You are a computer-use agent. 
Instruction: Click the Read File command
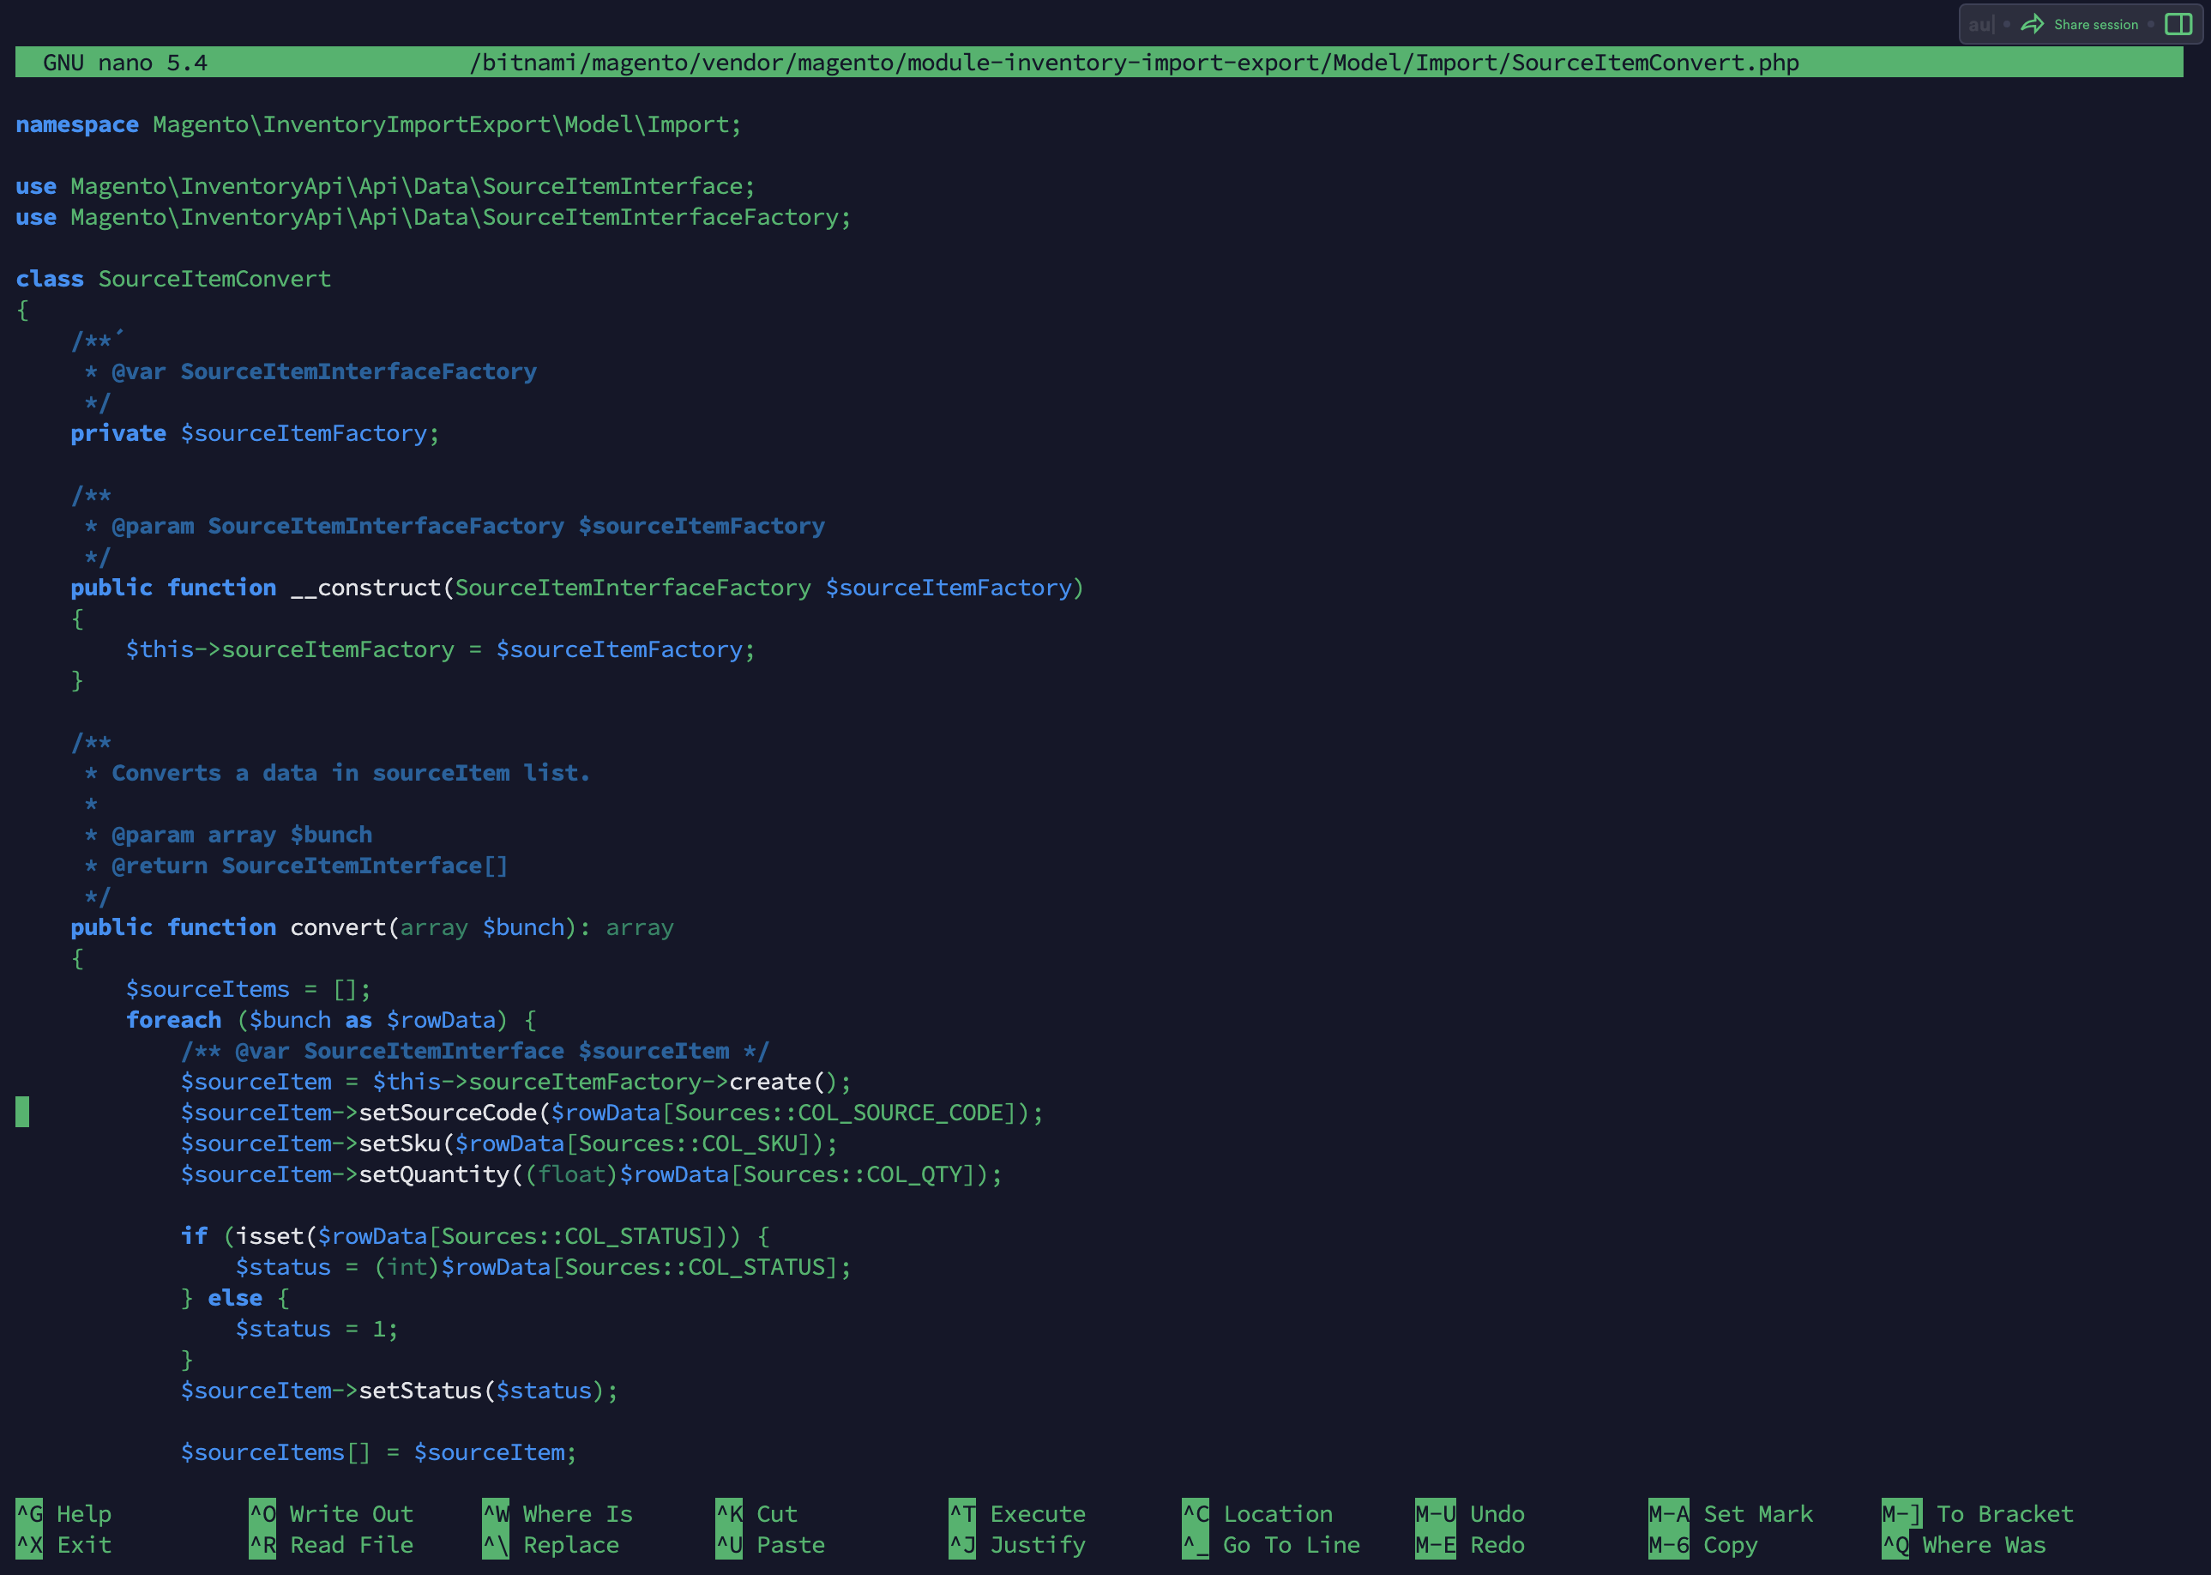(351, 1545)
